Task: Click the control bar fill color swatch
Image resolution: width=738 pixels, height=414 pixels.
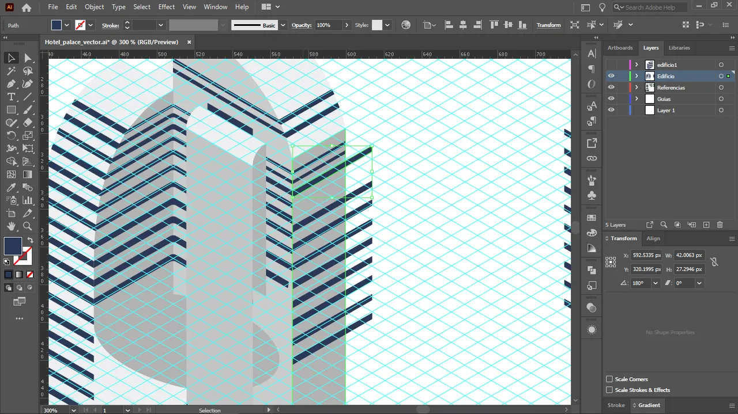Action: pyautogui.click(x=57, y=25)
